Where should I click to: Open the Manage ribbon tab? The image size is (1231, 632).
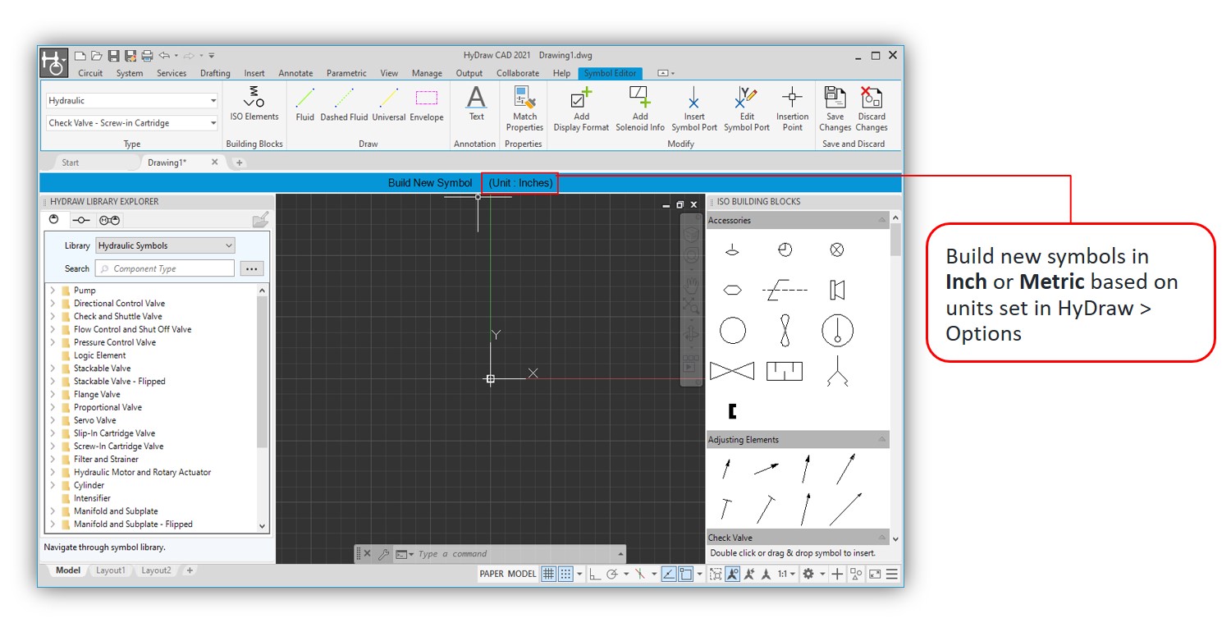[x=427, y=73]
